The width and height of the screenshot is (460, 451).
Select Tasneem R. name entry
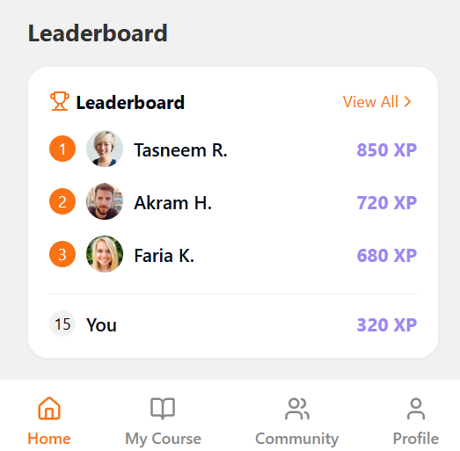click(x=180, y=150)
